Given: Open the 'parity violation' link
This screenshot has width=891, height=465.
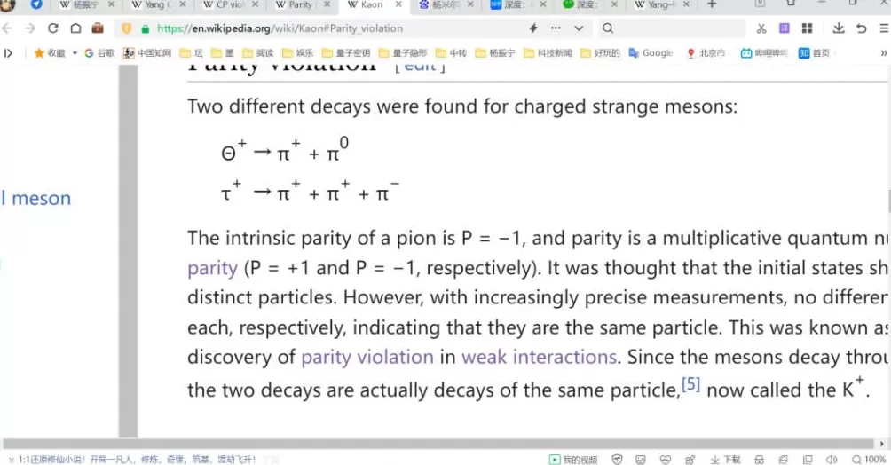Looking at the screenshot, I should click(367, 357).
